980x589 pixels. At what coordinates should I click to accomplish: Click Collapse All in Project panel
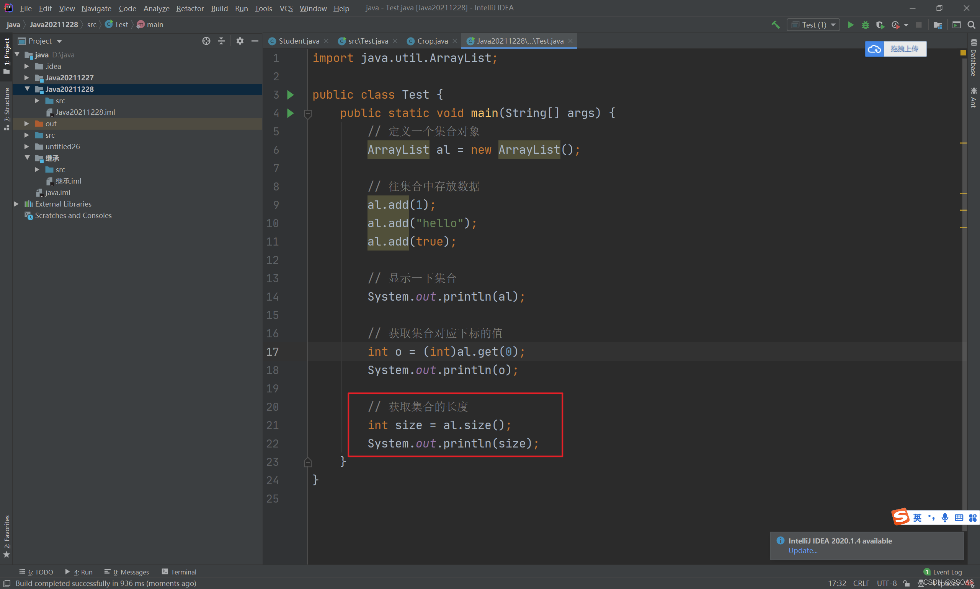221,41
